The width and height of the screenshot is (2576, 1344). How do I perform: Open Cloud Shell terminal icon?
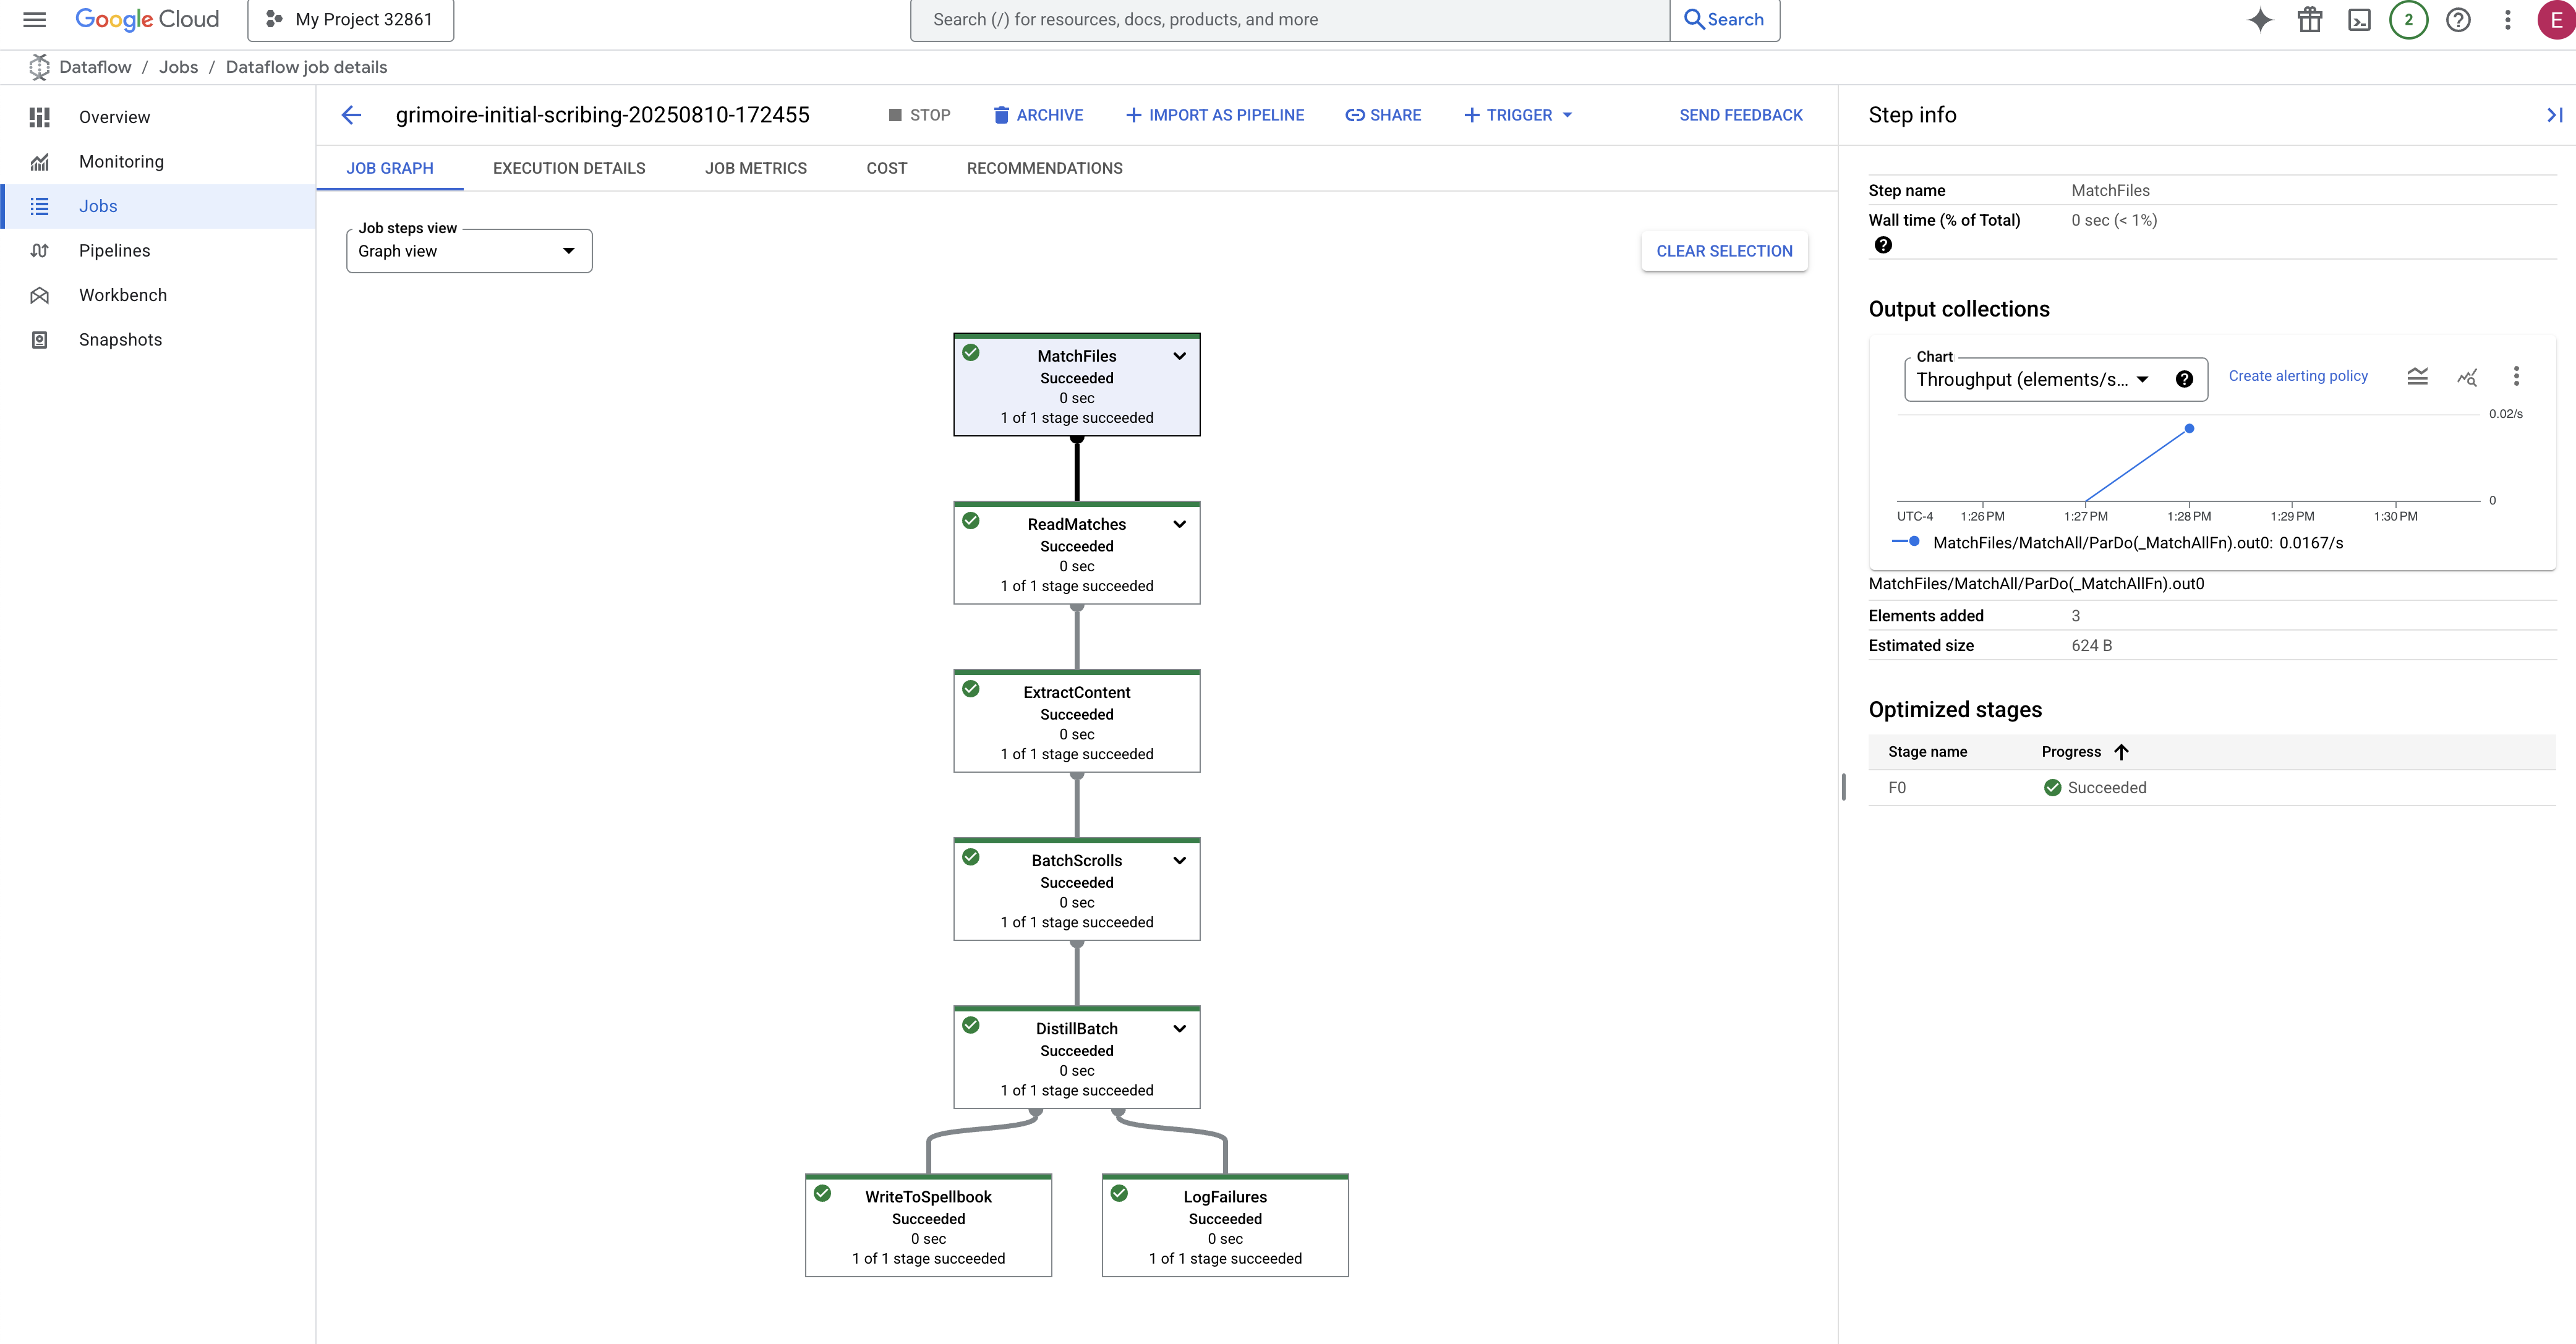pyautogui.click(x=2359, y=19)
